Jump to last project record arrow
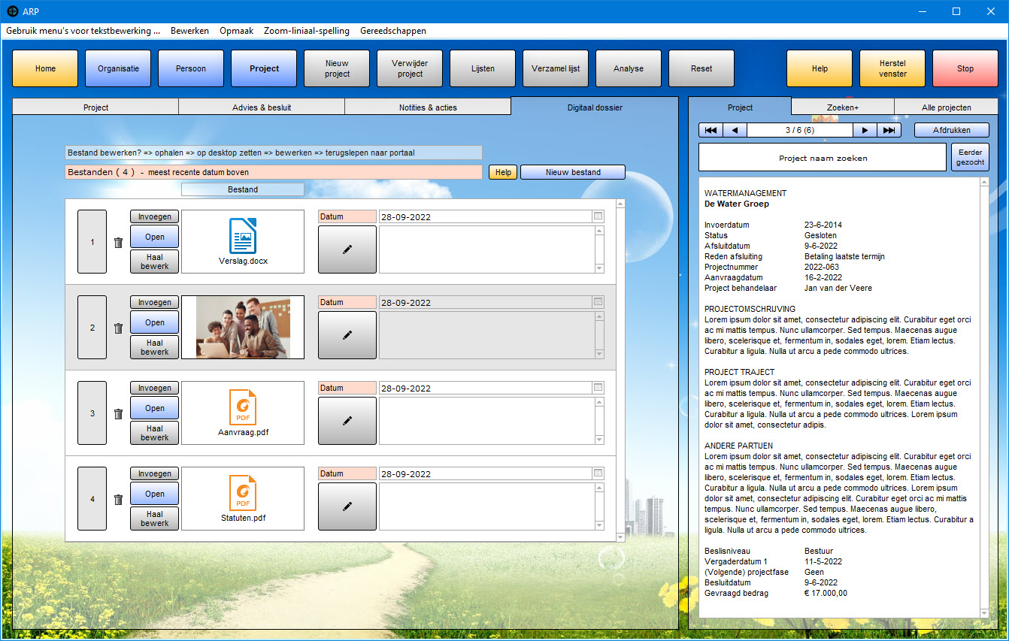This screenshot has width=1009, height=641. (889, 130)
